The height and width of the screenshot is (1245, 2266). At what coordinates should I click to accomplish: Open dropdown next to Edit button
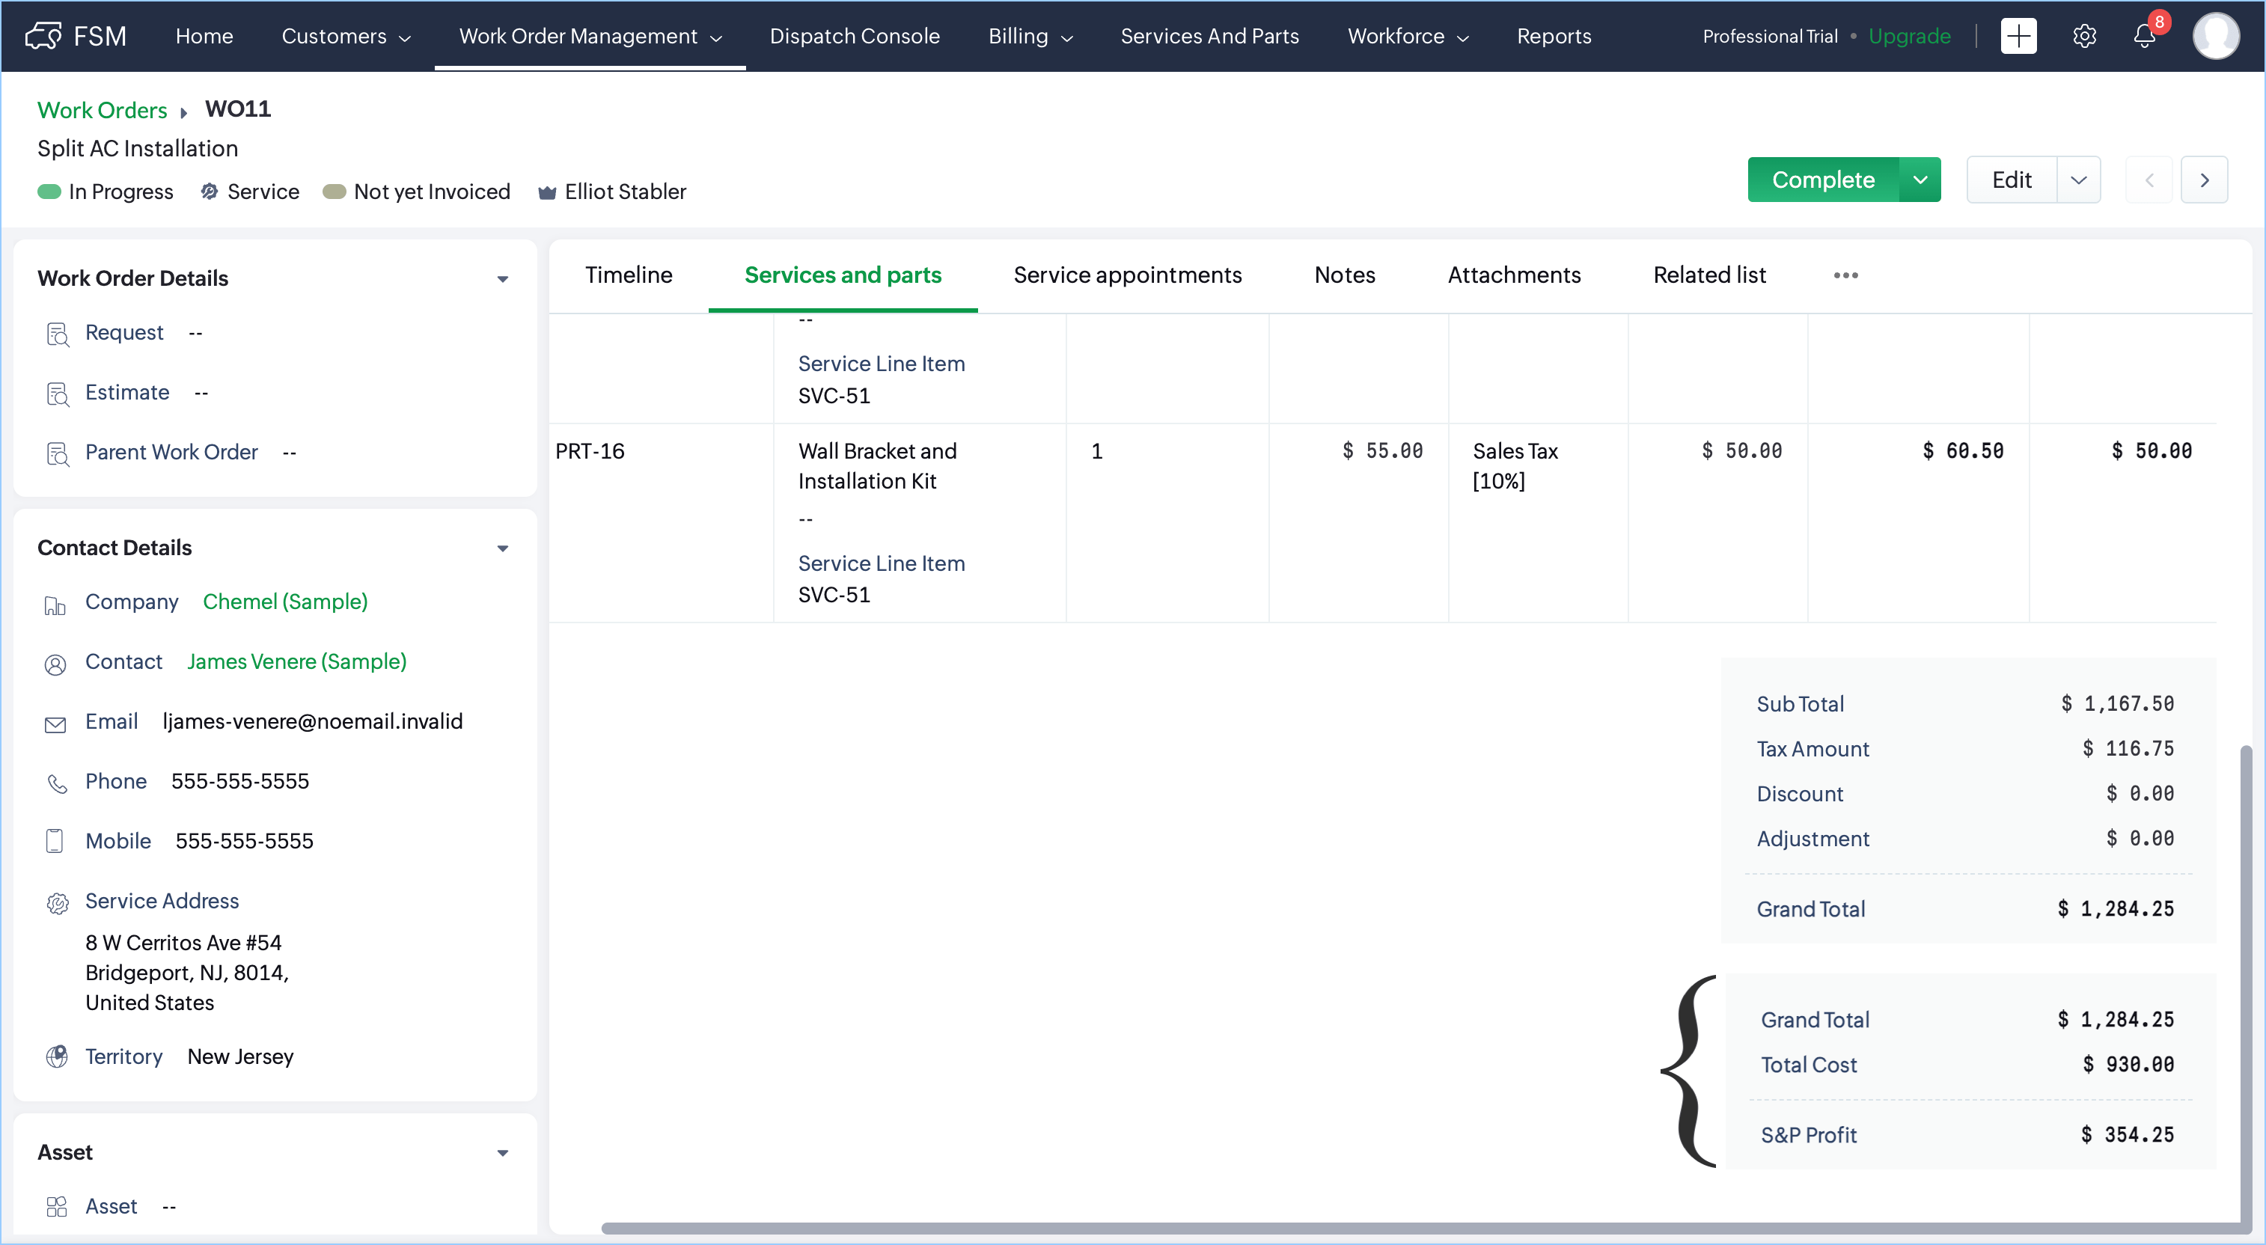[x=2077, y=180]
